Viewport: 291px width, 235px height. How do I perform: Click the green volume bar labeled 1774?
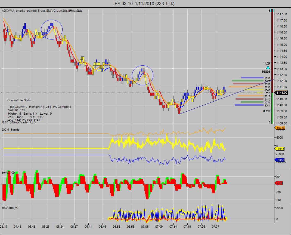point(252,102)
